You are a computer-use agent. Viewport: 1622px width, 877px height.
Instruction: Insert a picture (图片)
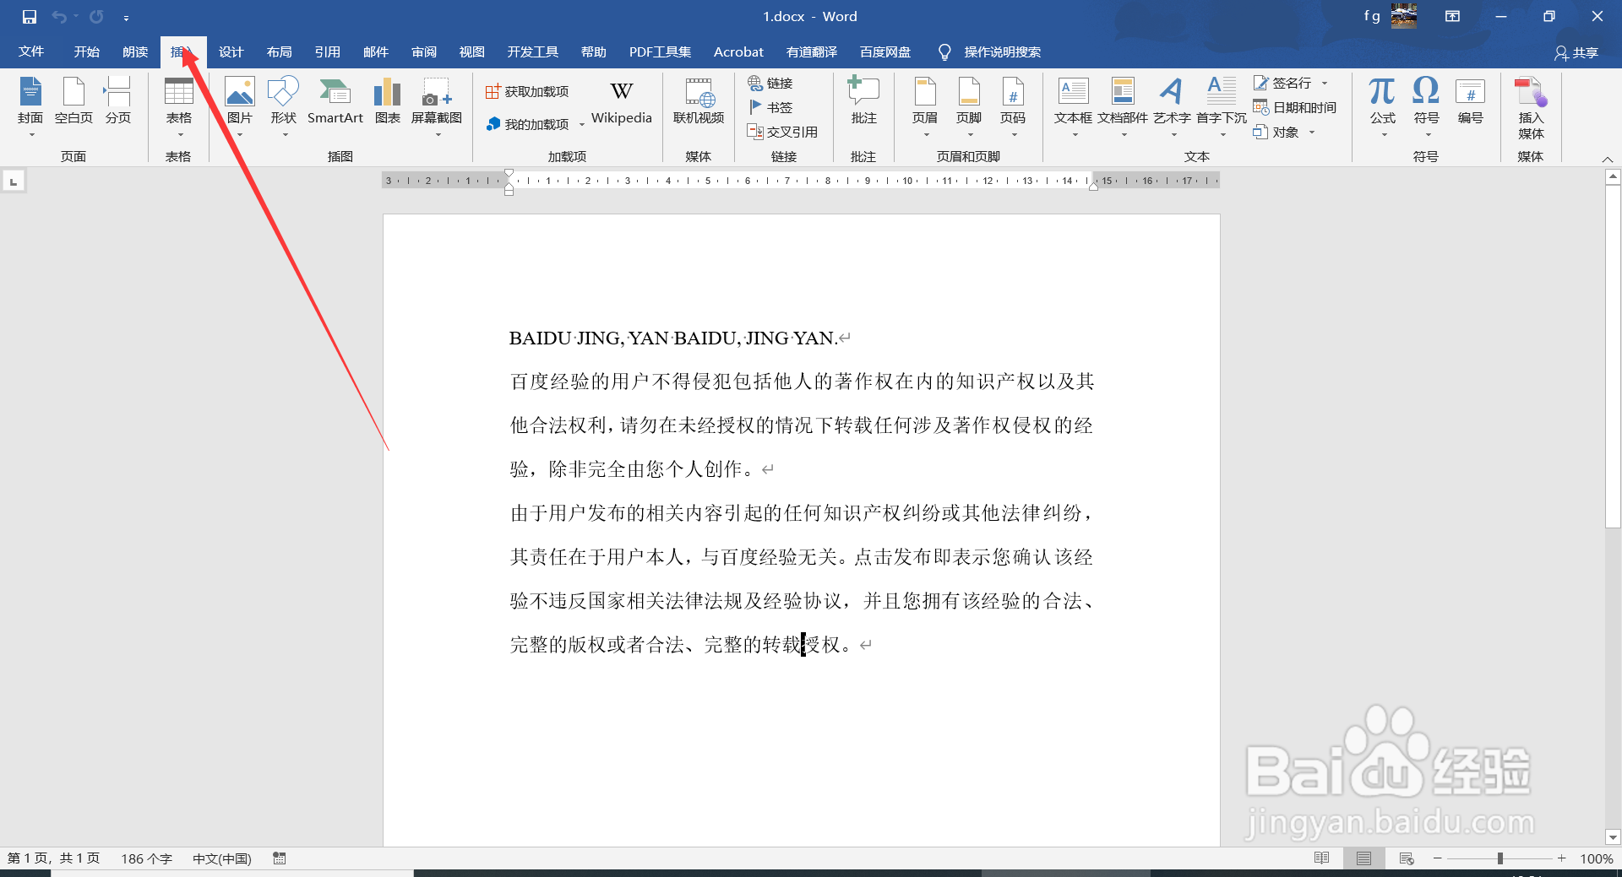pyautogui.click(x=240, y=107)
